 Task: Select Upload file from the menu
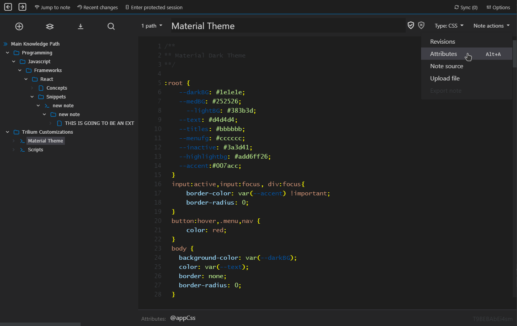coord(466,78)
